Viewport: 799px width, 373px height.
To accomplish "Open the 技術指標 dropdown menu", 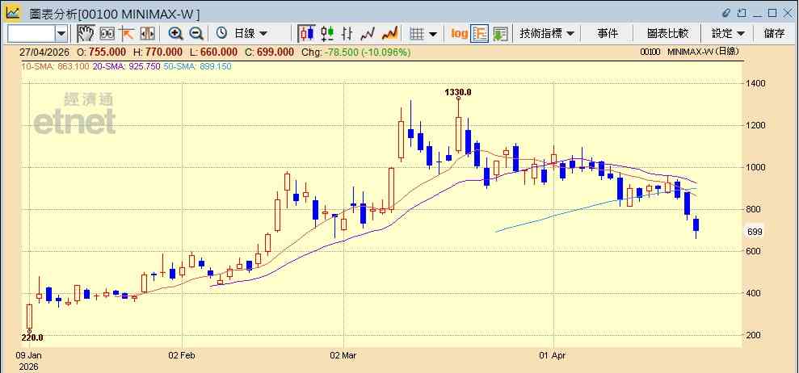I will click(x=547, y=34).
